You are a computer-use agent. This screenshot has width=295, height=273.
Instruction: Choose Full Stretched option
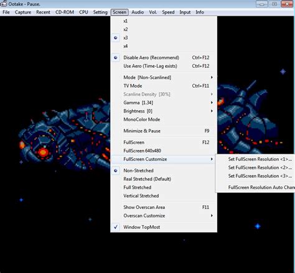coord(164,187)
